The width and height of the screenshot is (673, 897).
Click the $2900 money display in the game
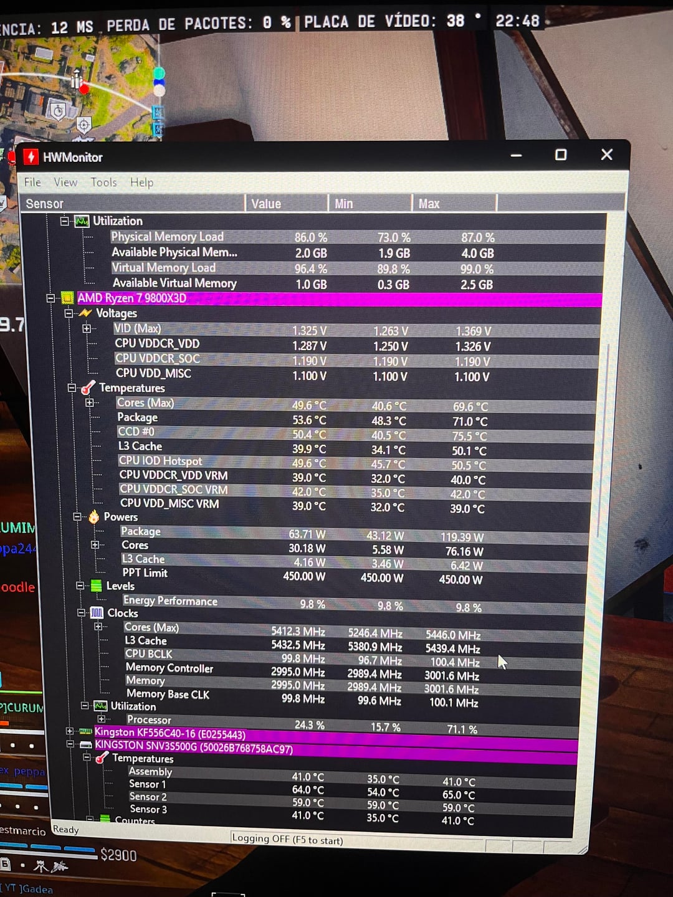coord(118,855)
